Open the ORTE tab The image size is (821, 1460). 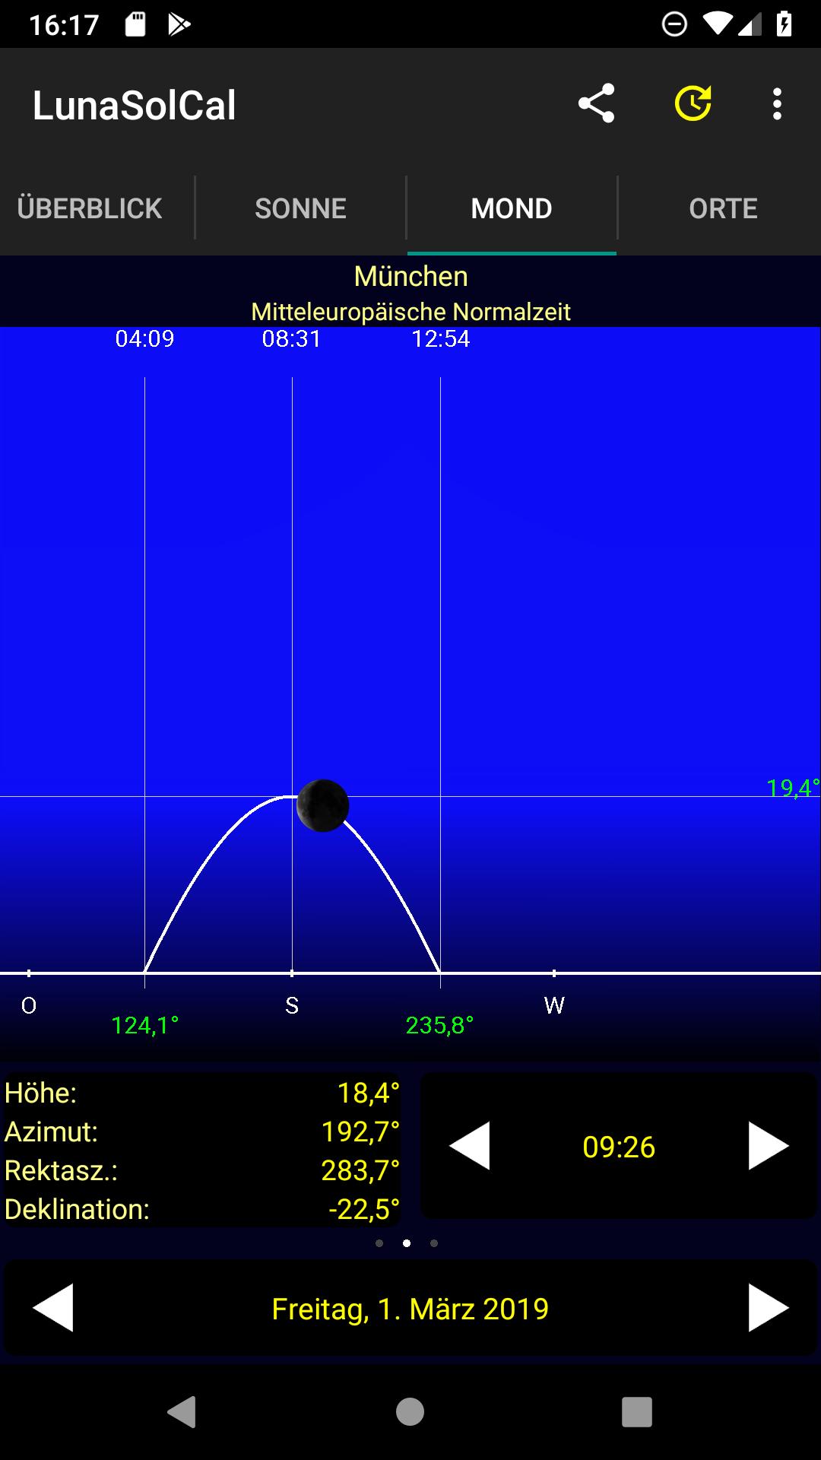723,208
